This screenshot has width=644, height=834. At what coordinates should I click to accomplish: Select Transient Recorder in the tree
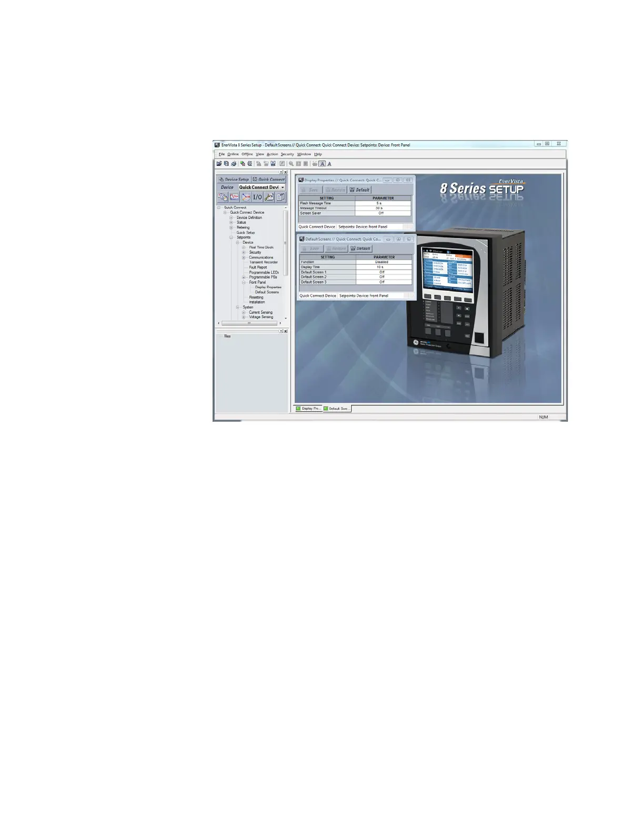[x=263, y=262]
